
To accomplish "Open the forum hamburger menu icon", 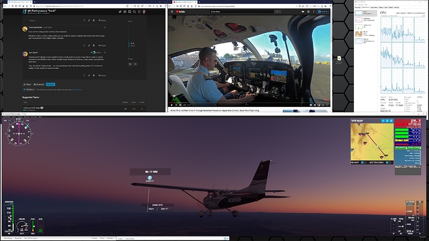I will (x=139, y=12).
